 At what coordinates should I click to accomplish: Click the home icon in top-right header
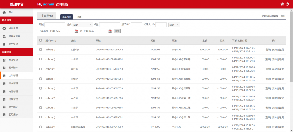282,4
